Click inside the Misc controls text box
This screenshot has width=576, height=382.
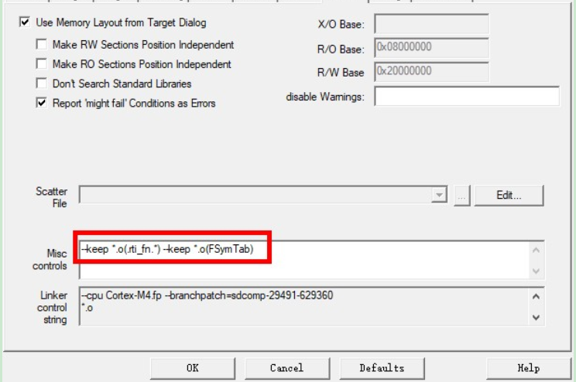pyautogui.click(x=311, y=260)
